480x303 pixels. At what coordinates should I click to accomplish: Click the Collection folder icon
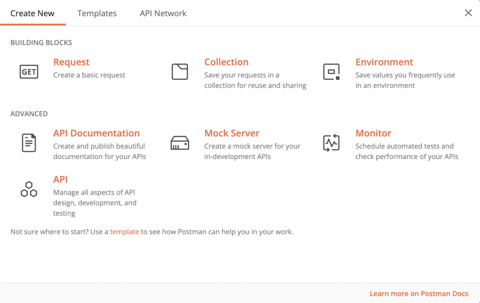[x=180, y=72]
